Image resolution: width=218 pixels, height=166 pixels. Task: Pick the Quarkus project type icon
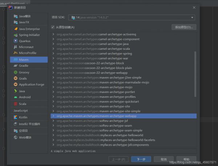coord(16,41)
